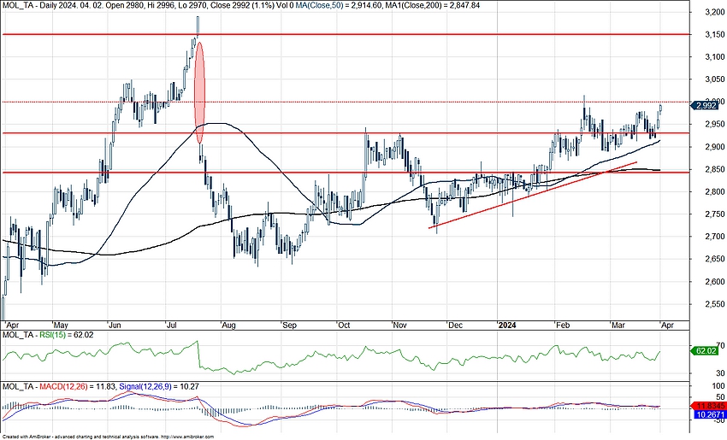Click the green 62.02 RSI value tag

705,351
